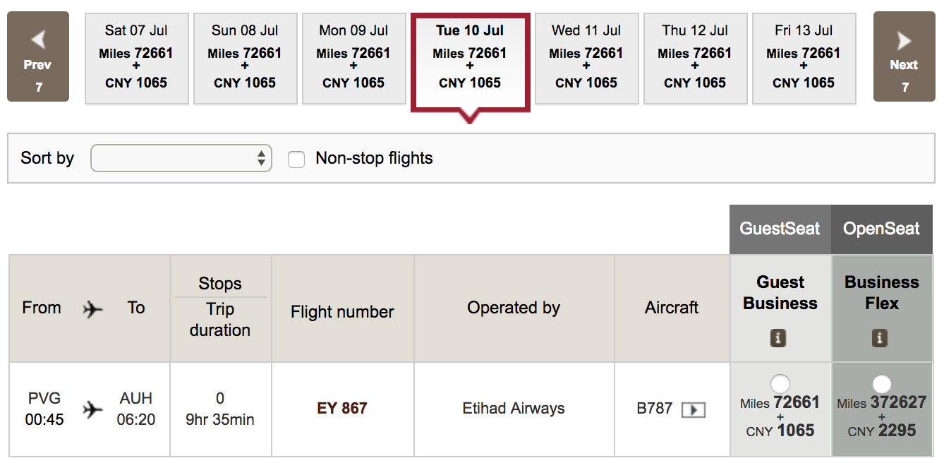Click the Business Flex info icon
Viewport: 944px width, 463px height.
[879, 339]
